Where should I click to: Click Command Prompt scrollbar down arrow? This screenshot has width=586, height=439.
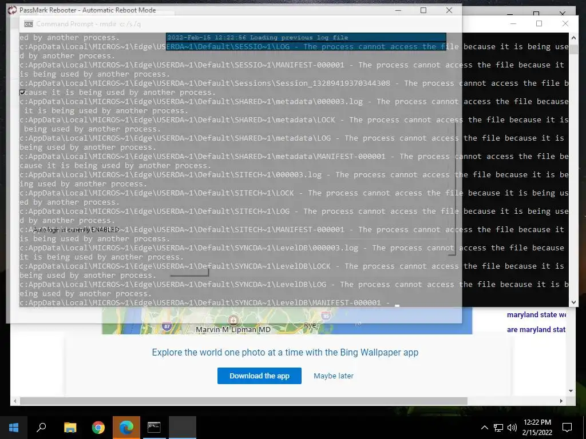tap(573, 302)
